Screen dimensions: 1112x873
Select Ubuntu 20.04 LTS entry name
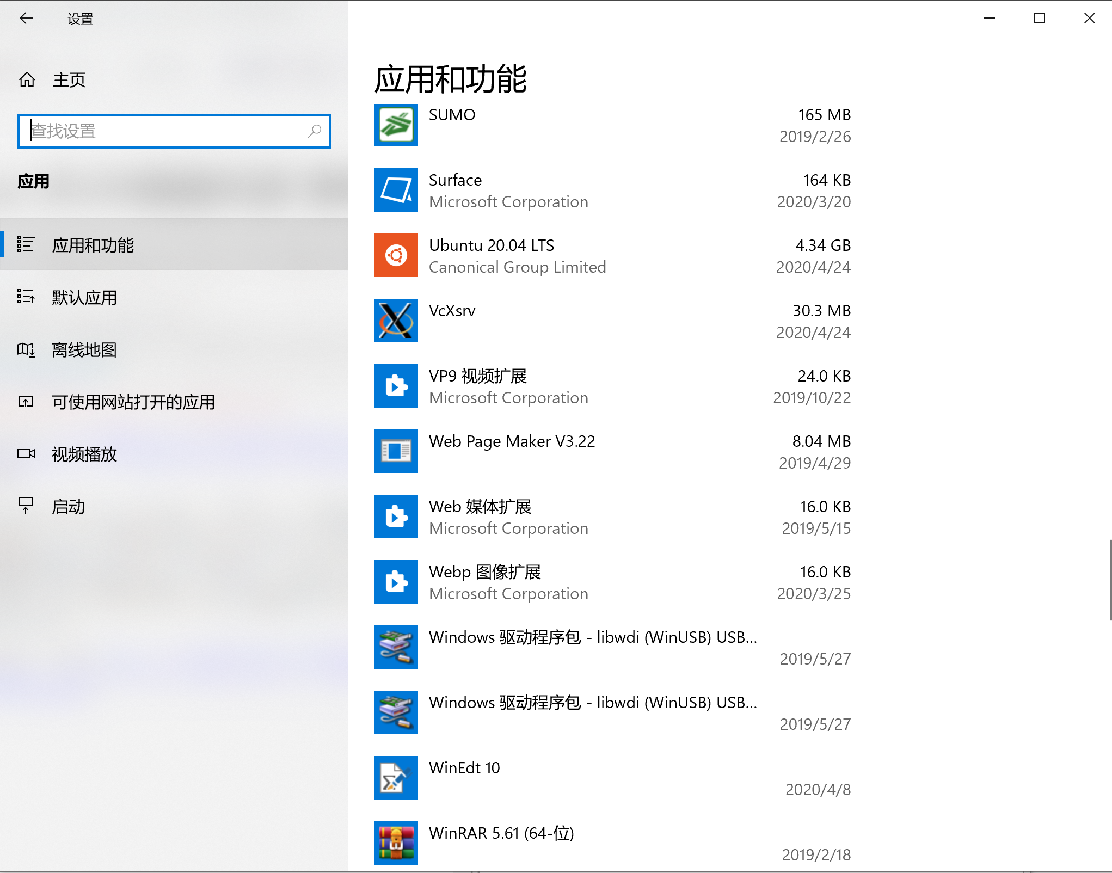[492, 245]
